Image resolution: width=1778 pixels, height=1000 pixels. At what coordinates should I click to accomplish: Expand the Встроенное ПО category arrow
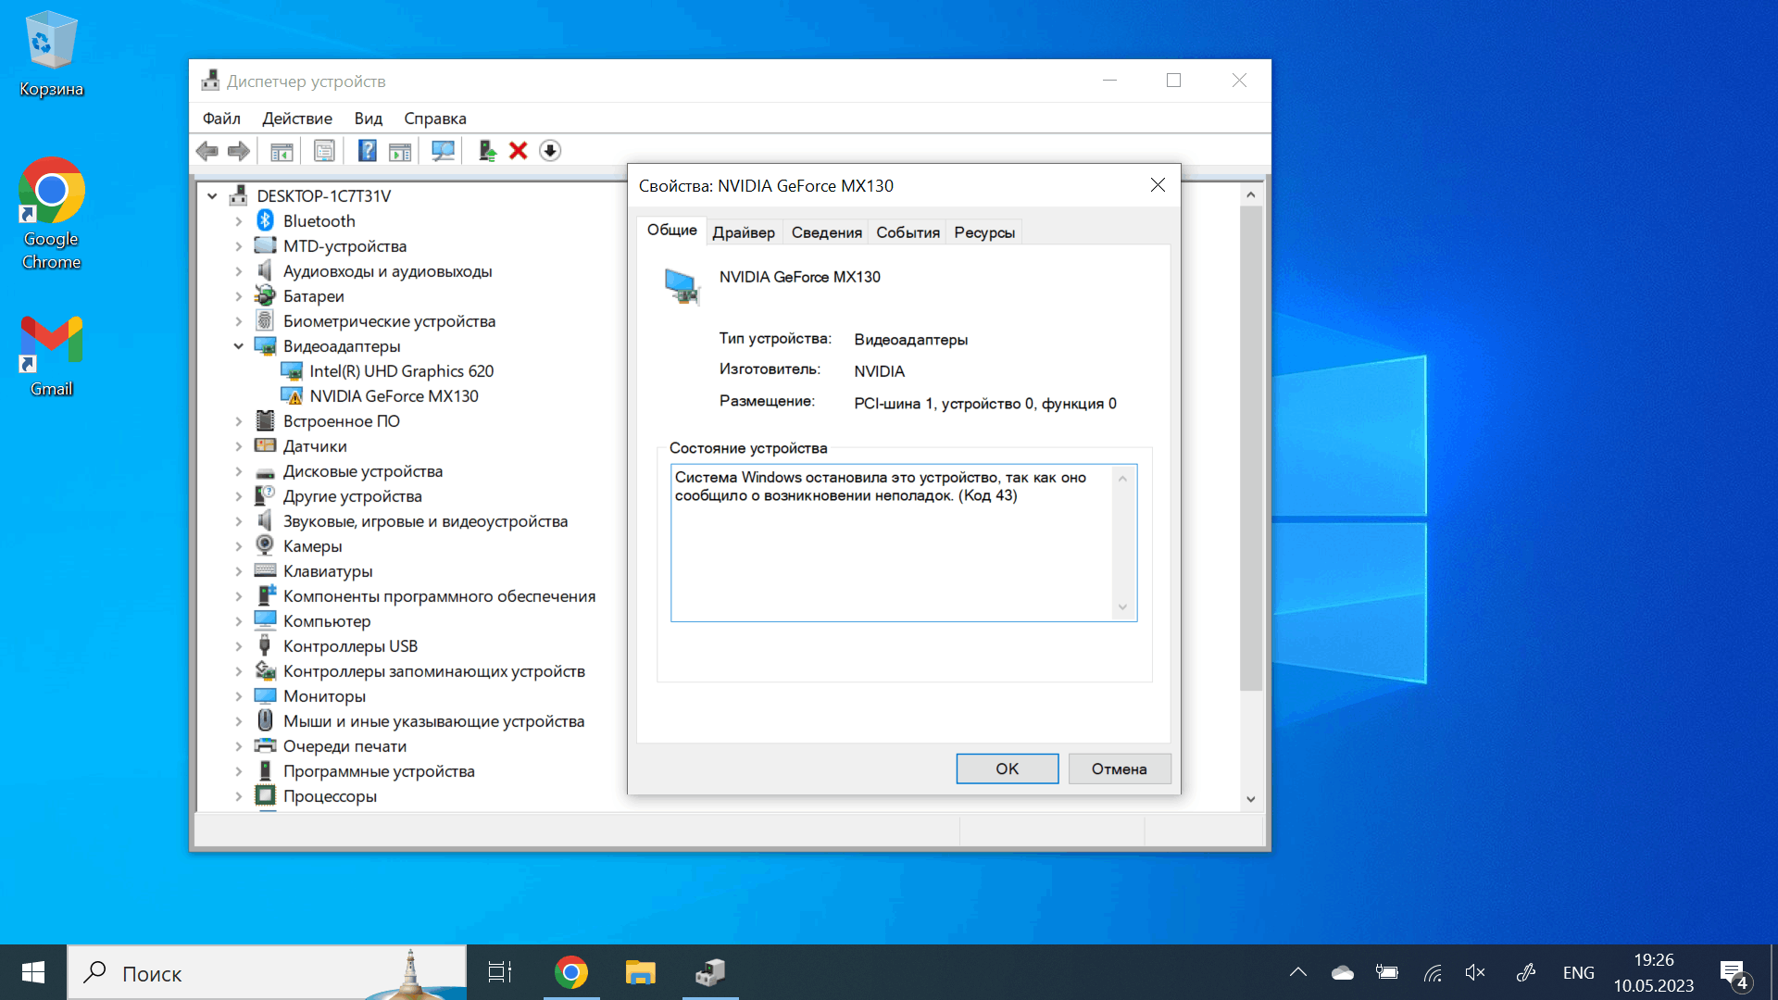tap(238, 421)
